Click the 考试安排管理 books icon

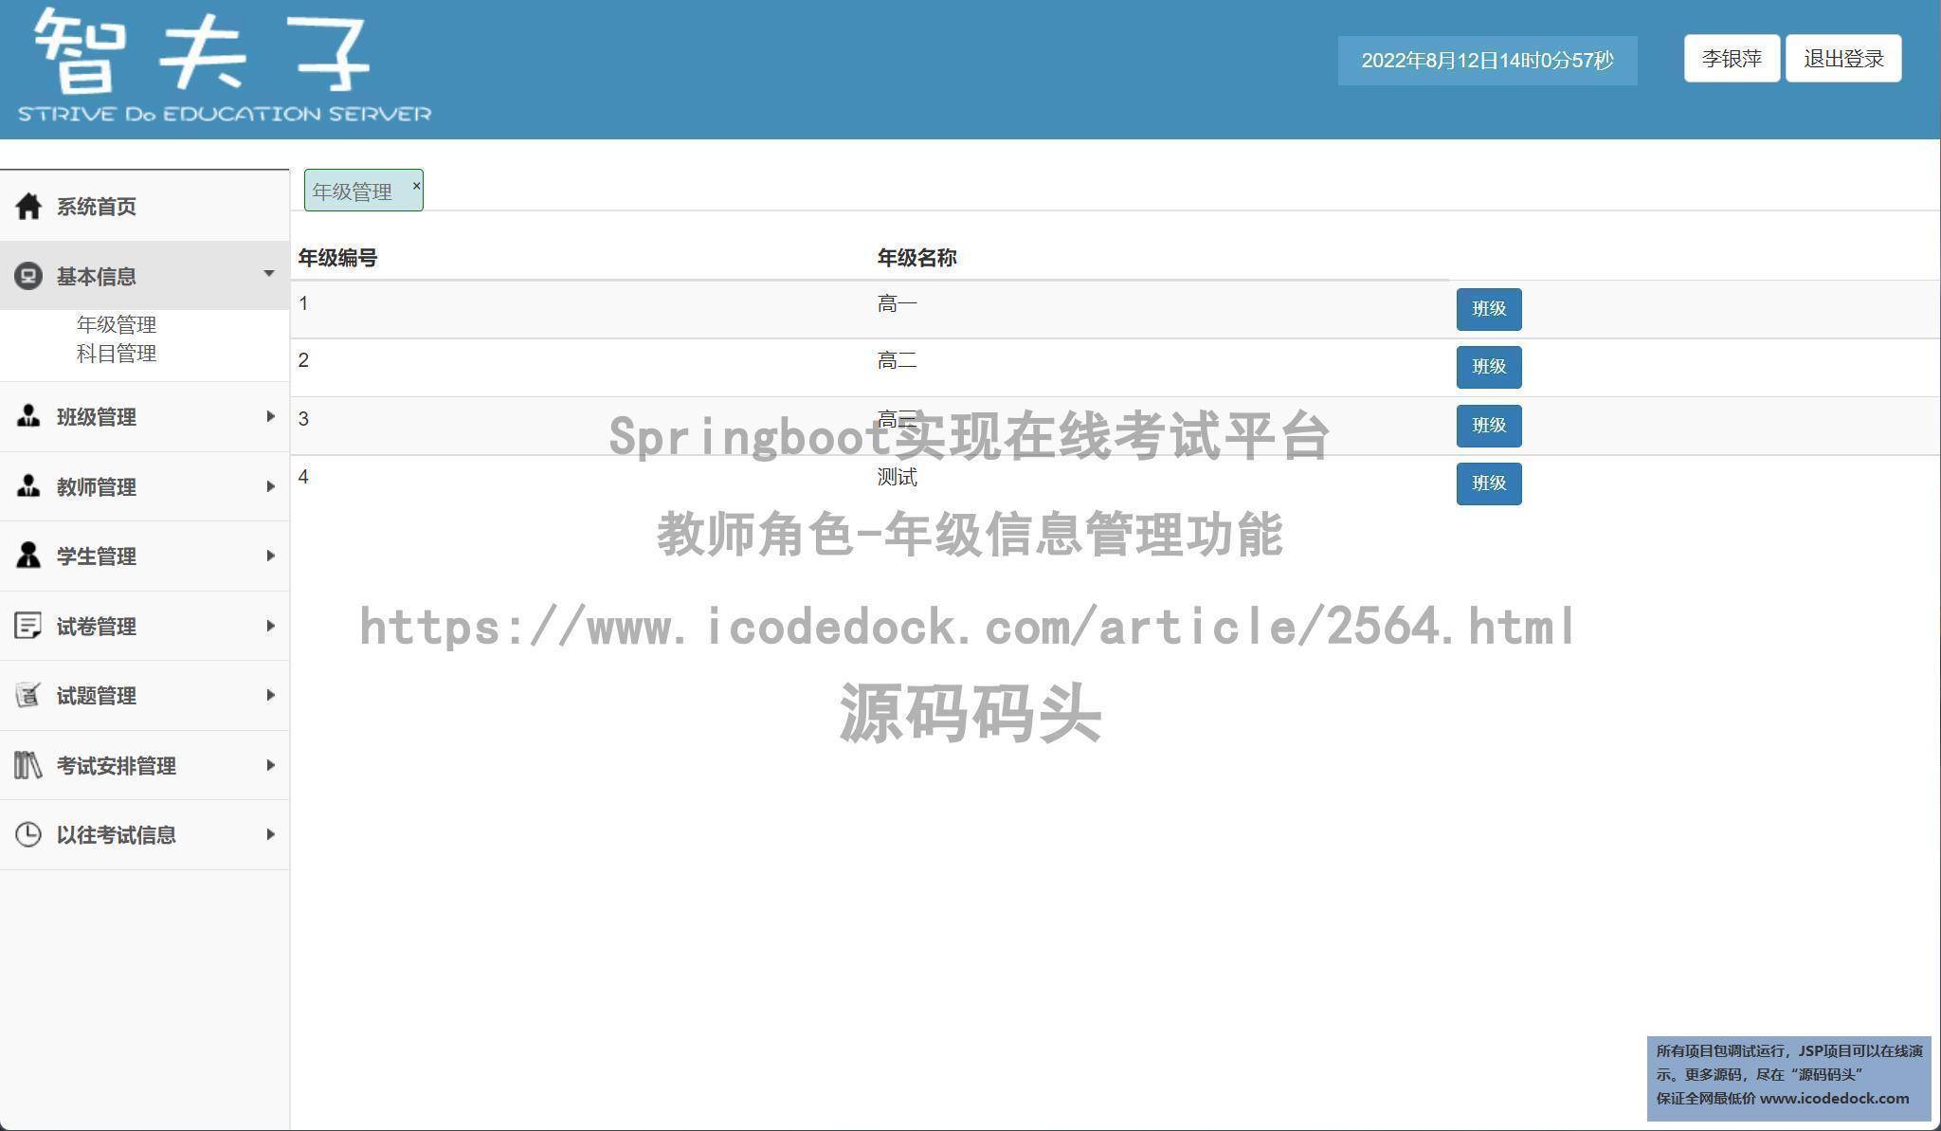[x=28, y=765]
